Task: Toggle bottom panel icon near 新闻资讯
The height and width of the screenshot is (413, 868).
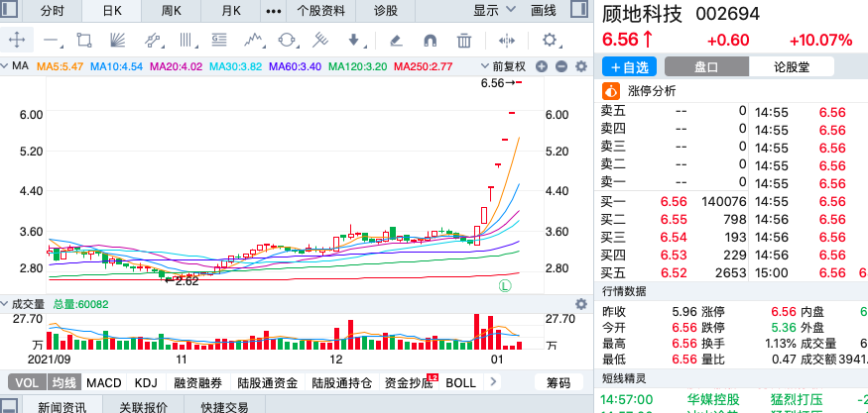Action: [9, 405]
